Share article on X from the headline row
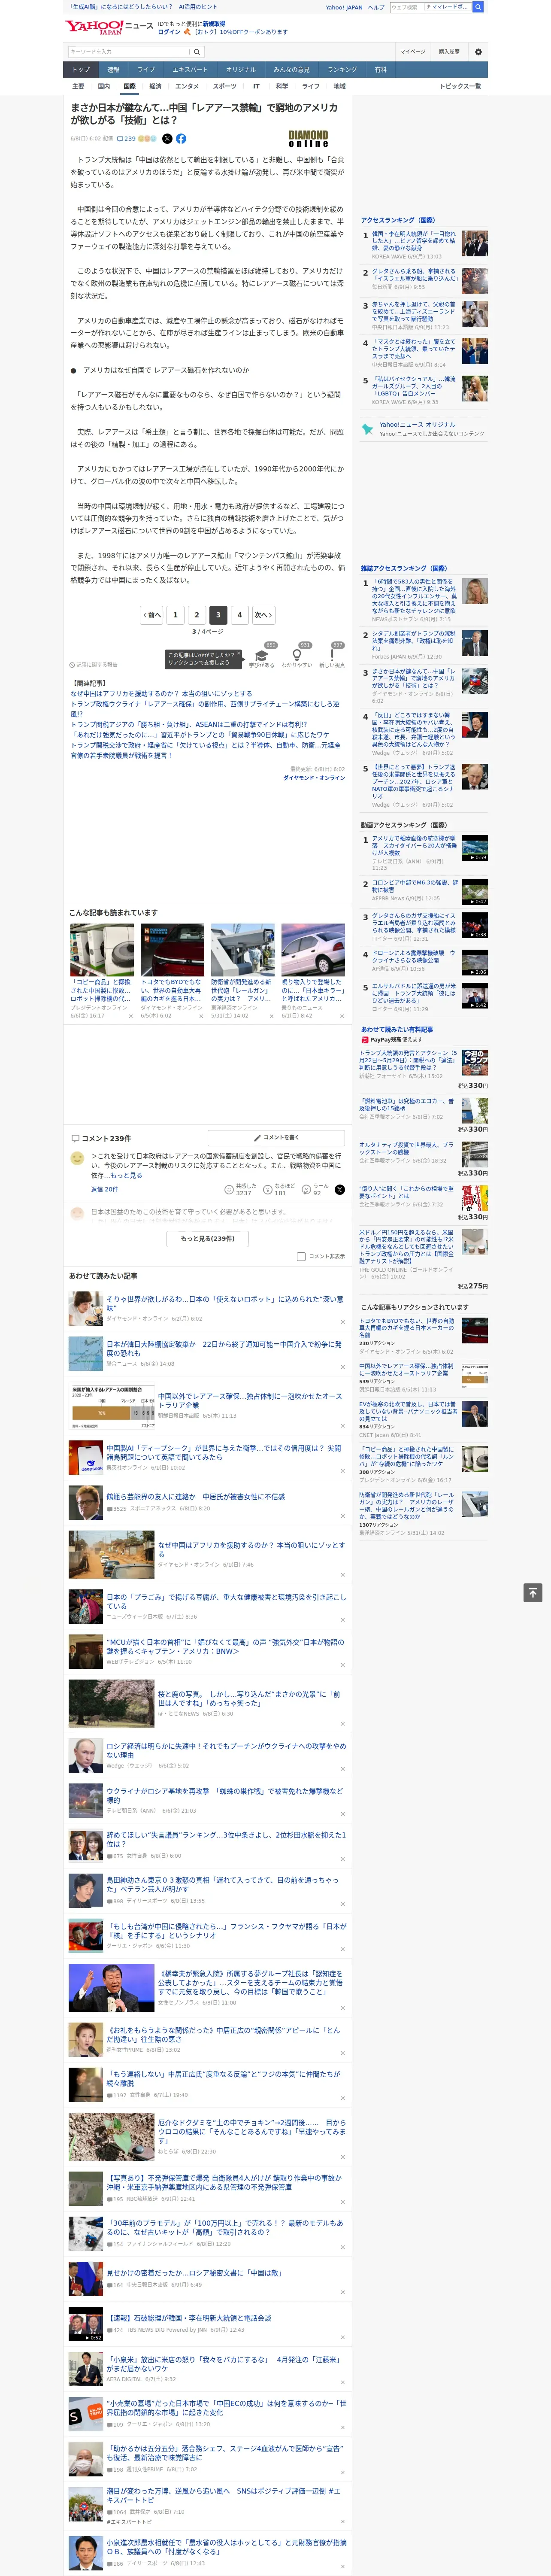Viewport: 551px width, 2576px height. (x=167, y=139)
